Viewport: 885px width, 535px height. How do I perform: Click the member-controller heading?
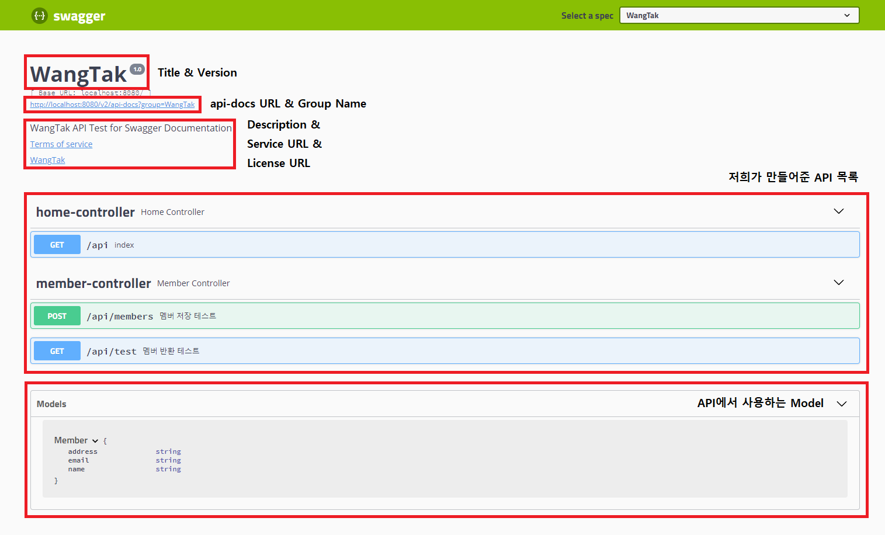[x=93, y=283]
